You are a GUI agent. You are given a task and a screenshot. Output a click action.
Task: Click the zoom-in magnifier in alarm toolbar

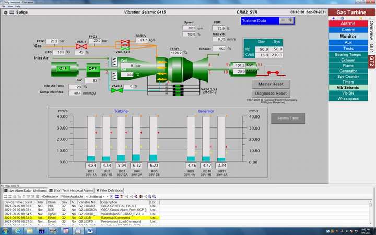[x=150, y=197]
